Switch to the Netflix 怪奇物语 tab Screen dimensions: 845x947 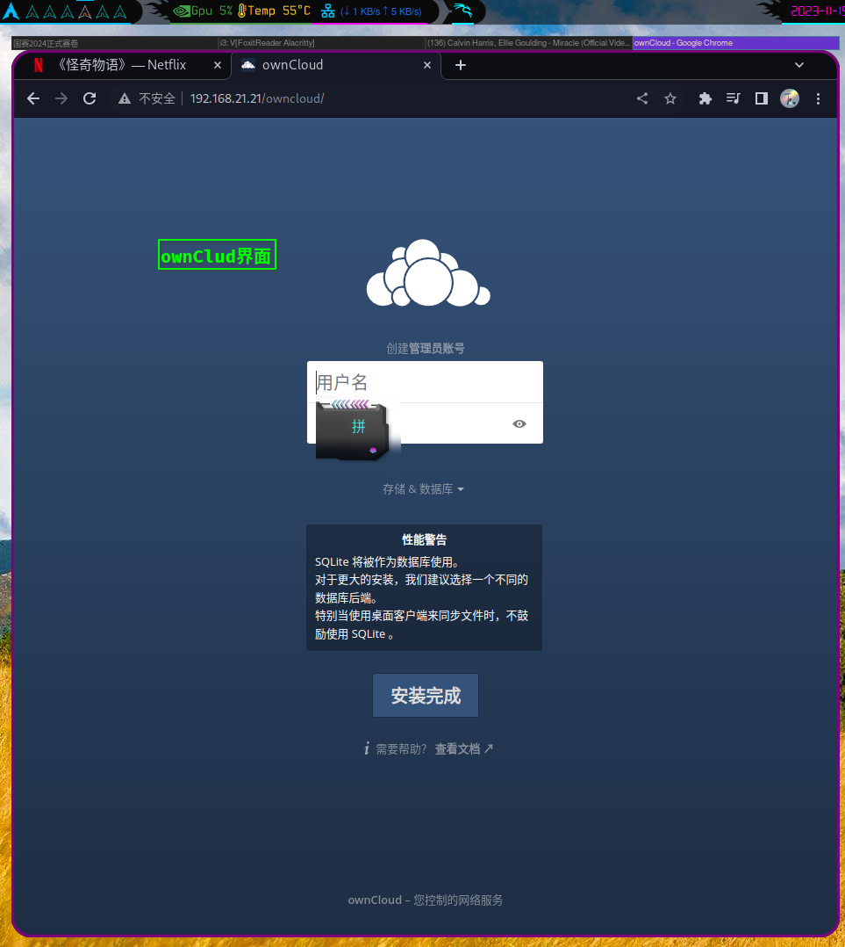[123, 65]
